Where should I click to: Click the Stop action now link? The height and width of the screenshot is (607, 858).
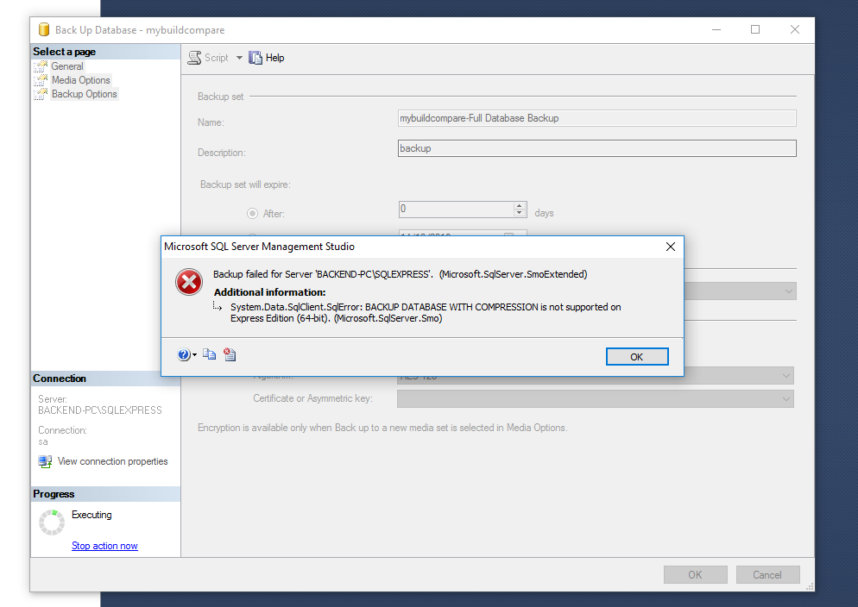[104, 546]
